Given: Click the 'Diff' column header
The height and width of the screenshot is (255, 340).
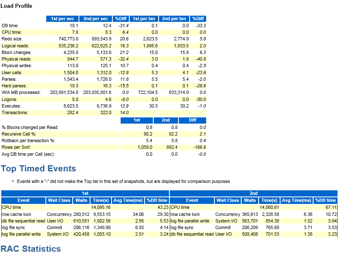Looking at the screenshot, I should tap(193, 120).
